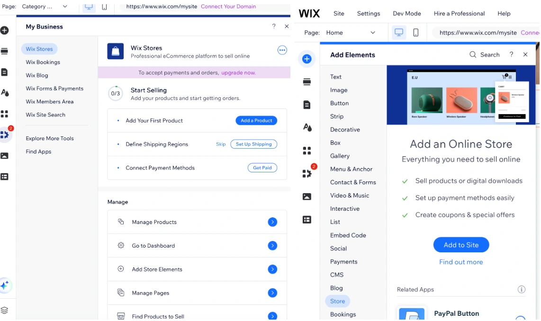Open Pages icon in right editor sidebar
This screenshot has height=321, width=541.
pos(307,105)
